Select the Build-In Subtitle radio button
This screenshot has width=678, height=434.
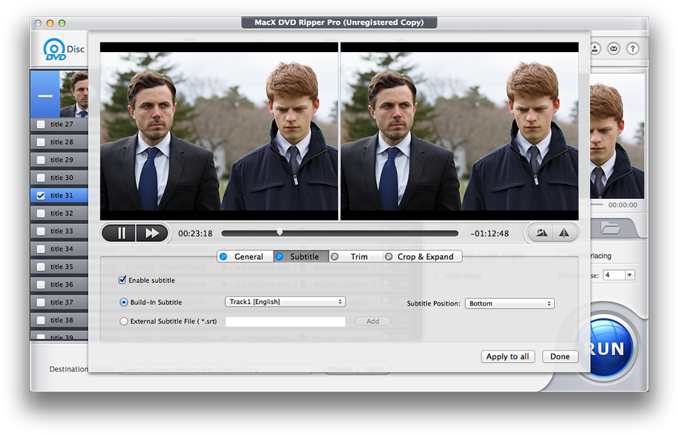tap(124, 302)
